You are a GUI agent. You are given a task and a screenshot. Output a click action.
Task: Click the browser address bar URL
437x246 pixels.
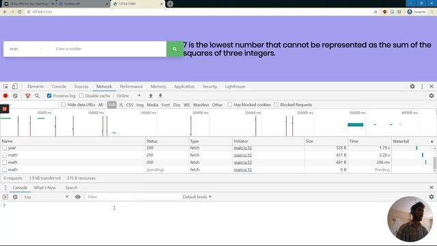point(42,12)
